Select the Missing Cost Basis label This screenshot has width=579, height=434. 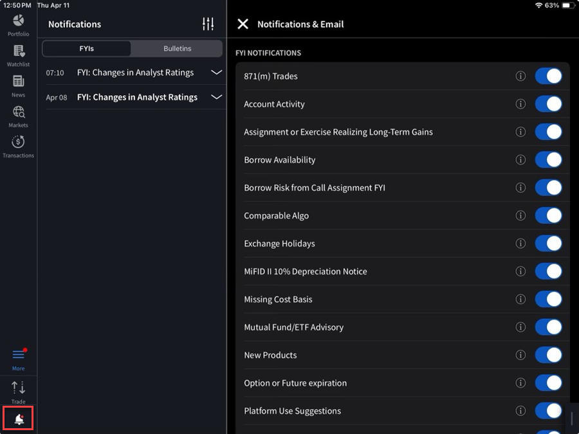tap(278, 299)
